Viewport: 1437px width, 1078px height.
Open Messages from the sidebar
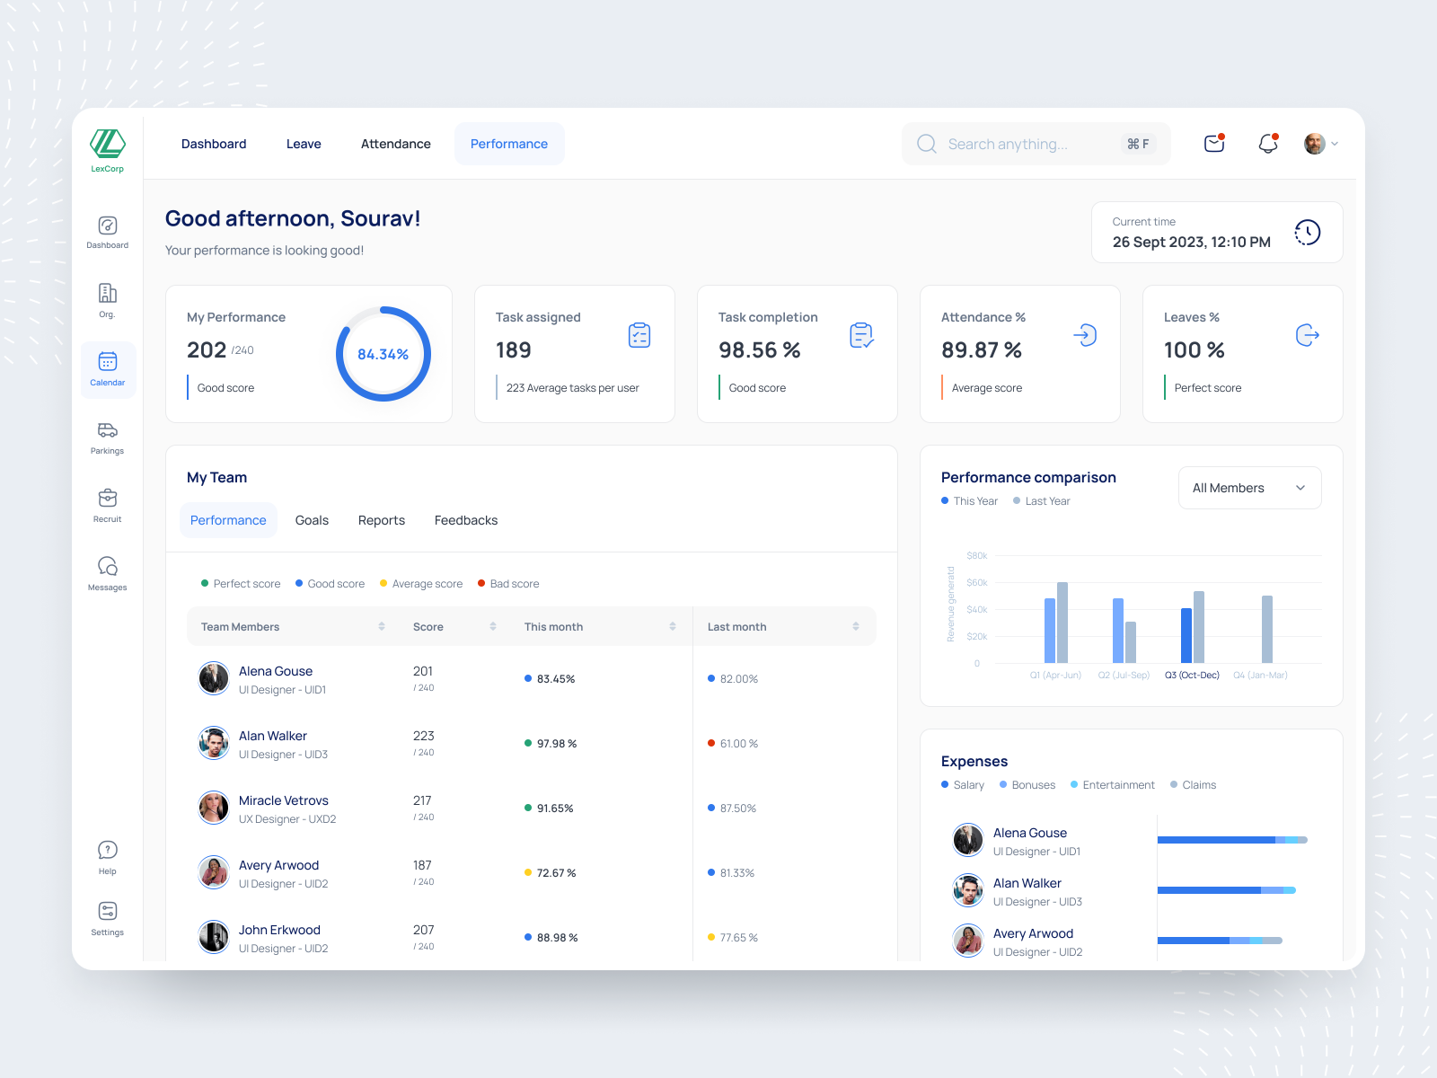pos(107,572)
